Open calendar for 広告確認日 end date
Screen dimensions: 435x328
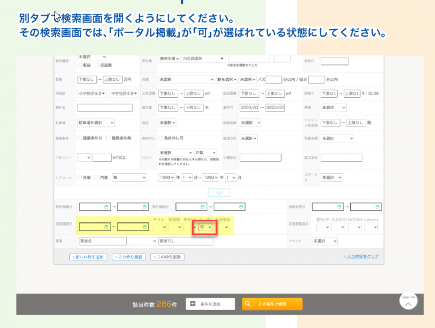[145, 227]
